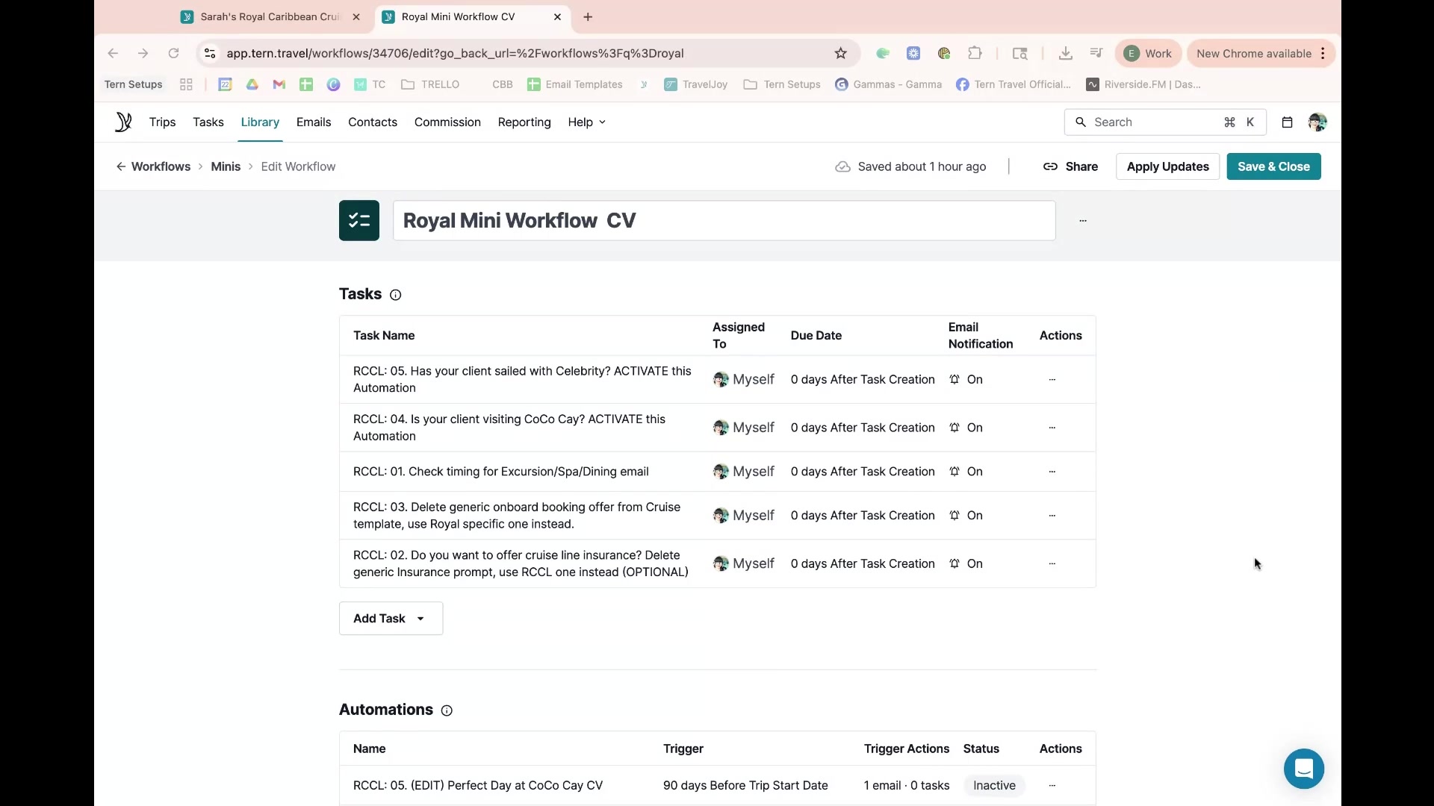Toggle email notification for Check timing task
1434x806 pixels.
coord(966,472)
